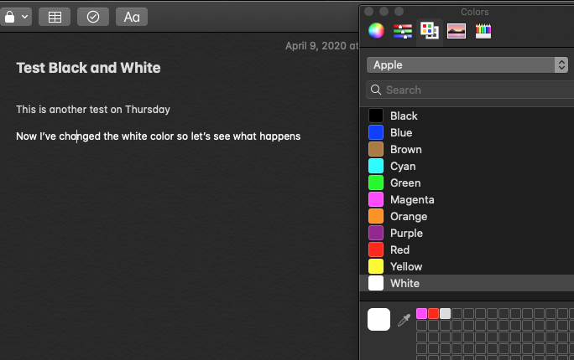Select the highlighted White color row

click(x=467, y=283)
